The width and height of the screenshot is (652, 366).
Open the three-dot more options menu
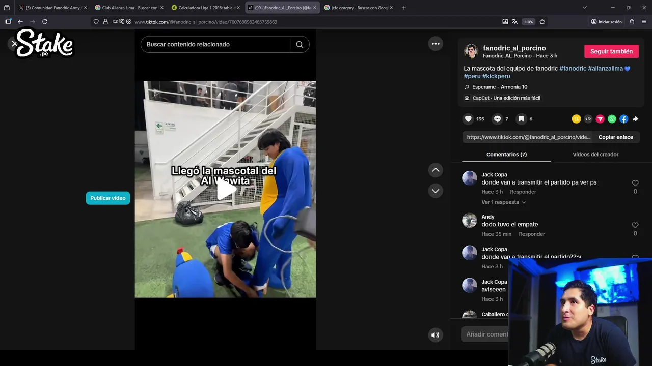[x=436, y=44]
